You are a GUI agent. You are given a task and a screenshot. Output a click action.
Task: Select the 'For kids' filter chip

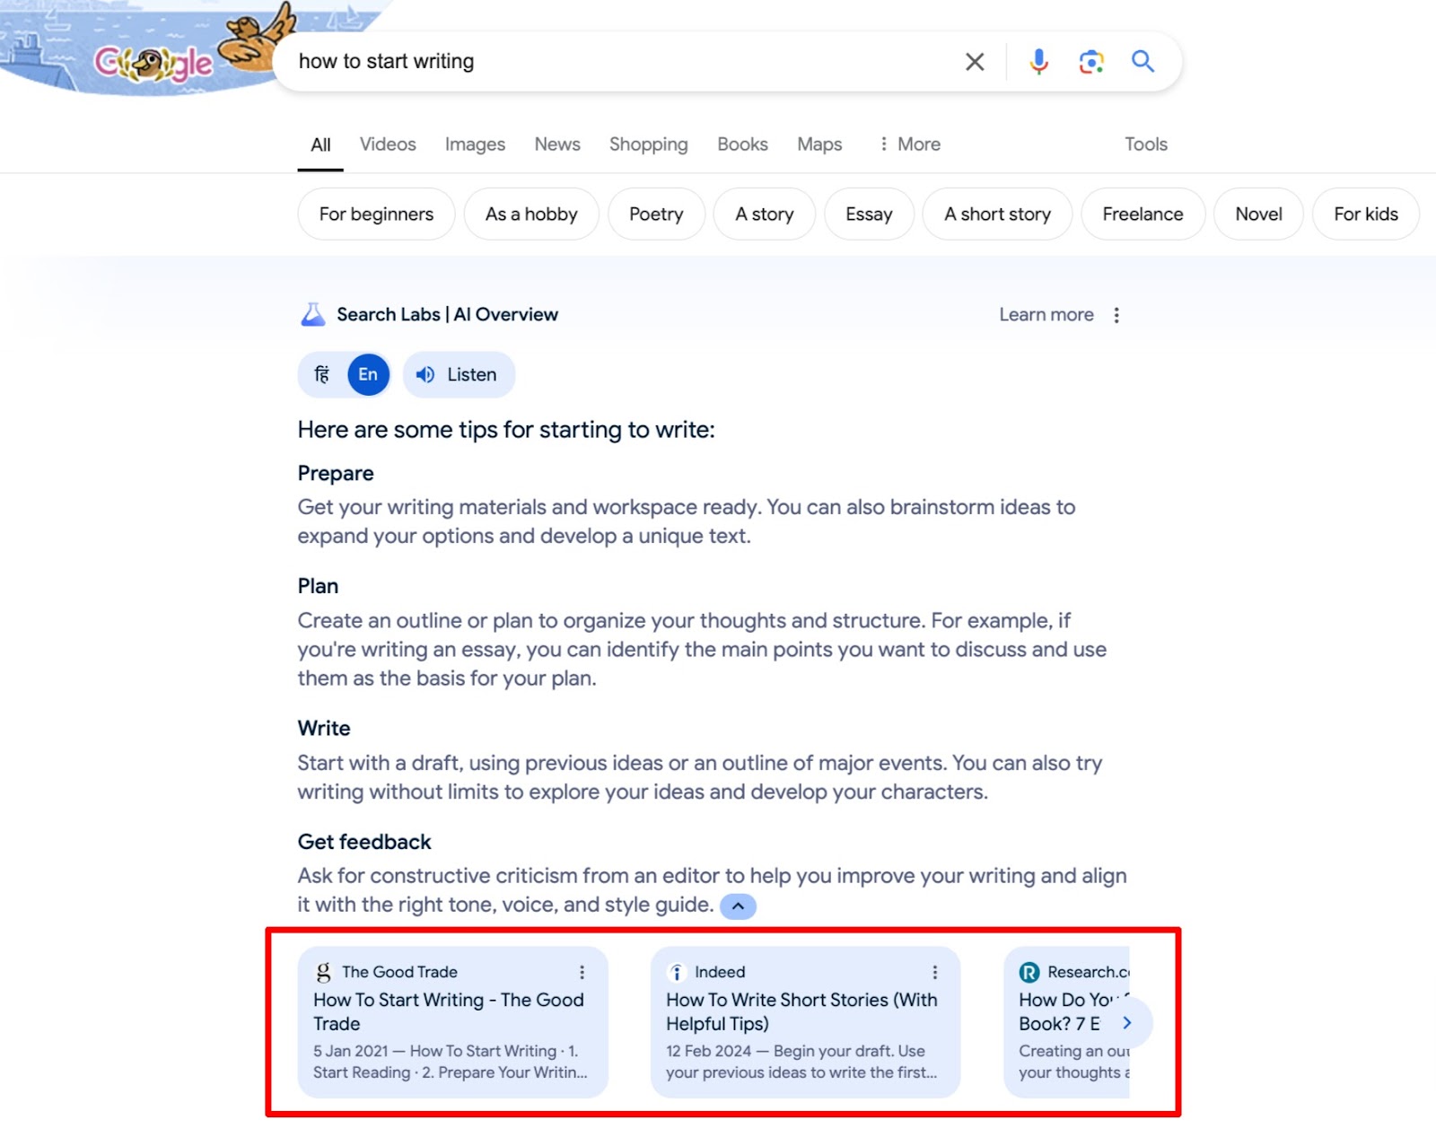tap(1365, 214)
